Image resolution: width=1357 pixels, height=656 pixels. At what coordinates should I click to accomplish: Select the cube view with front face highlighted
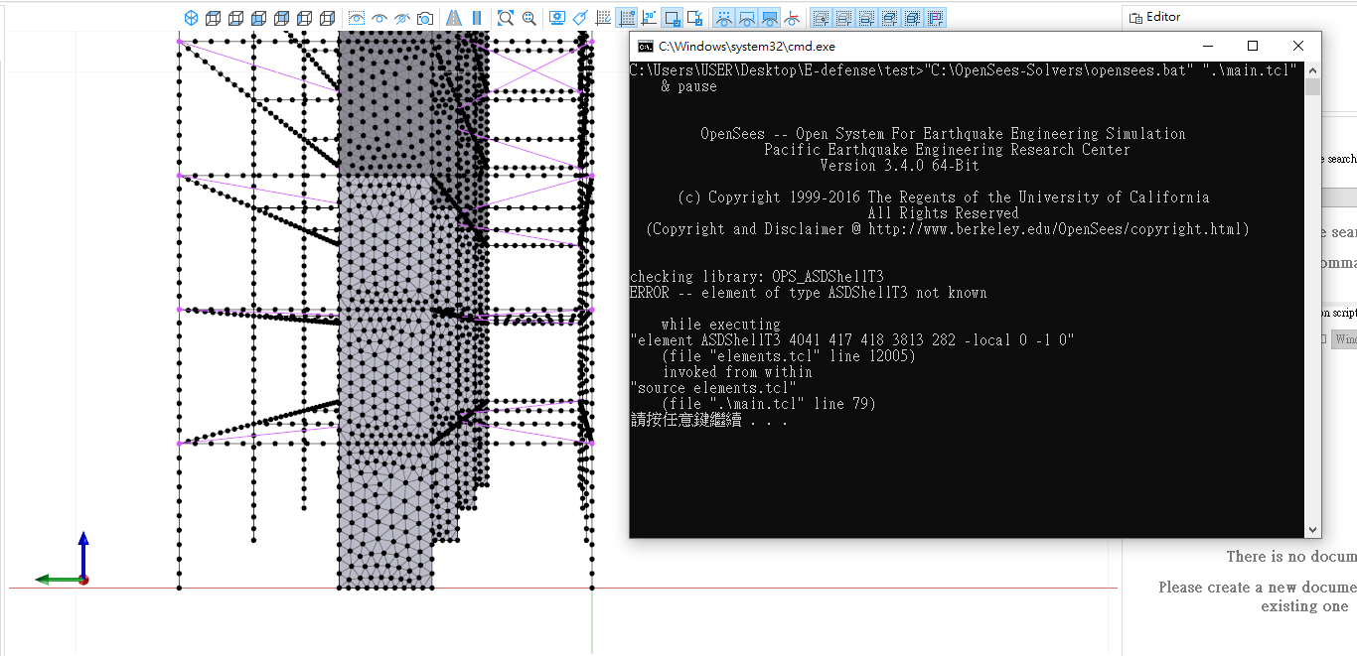(x=258, y=18)
